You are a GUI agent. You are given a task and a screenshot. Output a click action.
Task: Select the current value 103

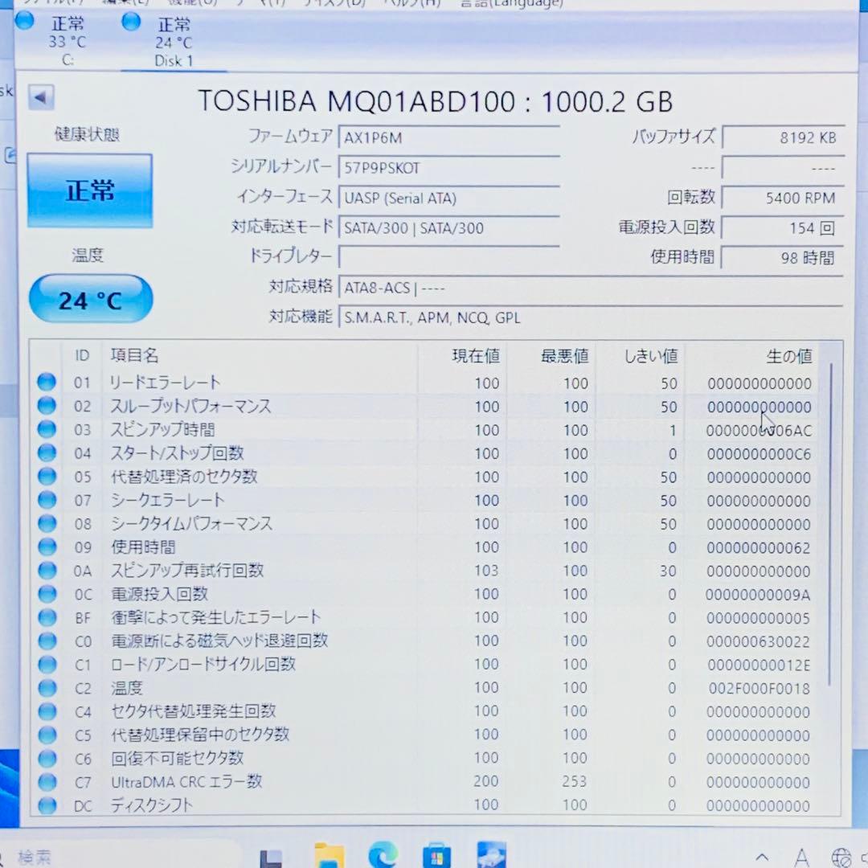click(x=486, y=571)
